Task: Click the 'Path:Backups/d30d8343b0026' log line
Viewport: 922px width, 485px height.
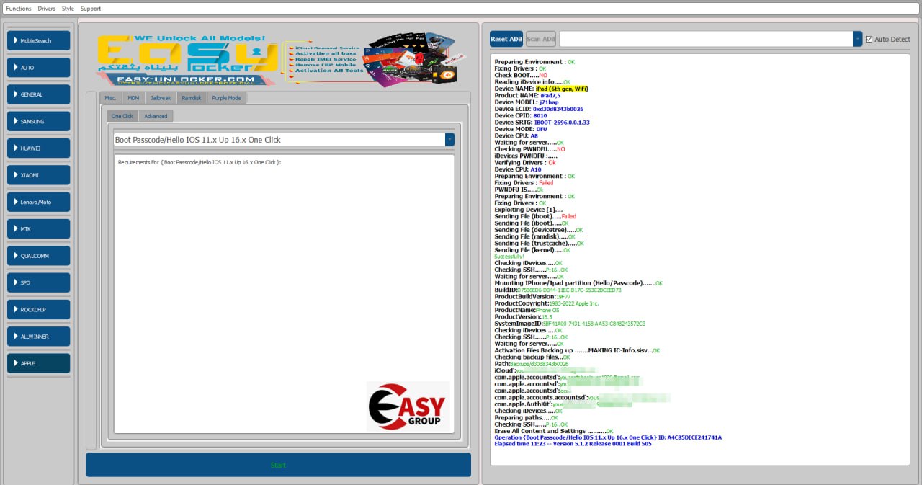Action: tap(532, 365)
